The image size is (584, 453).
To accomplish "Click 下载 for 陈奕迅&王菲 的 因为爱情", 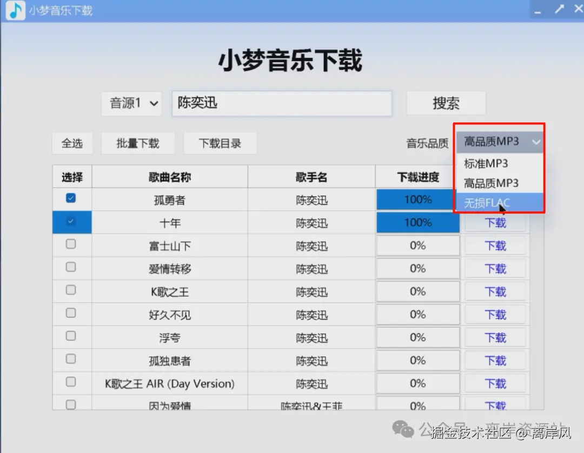I will [495, 405].
